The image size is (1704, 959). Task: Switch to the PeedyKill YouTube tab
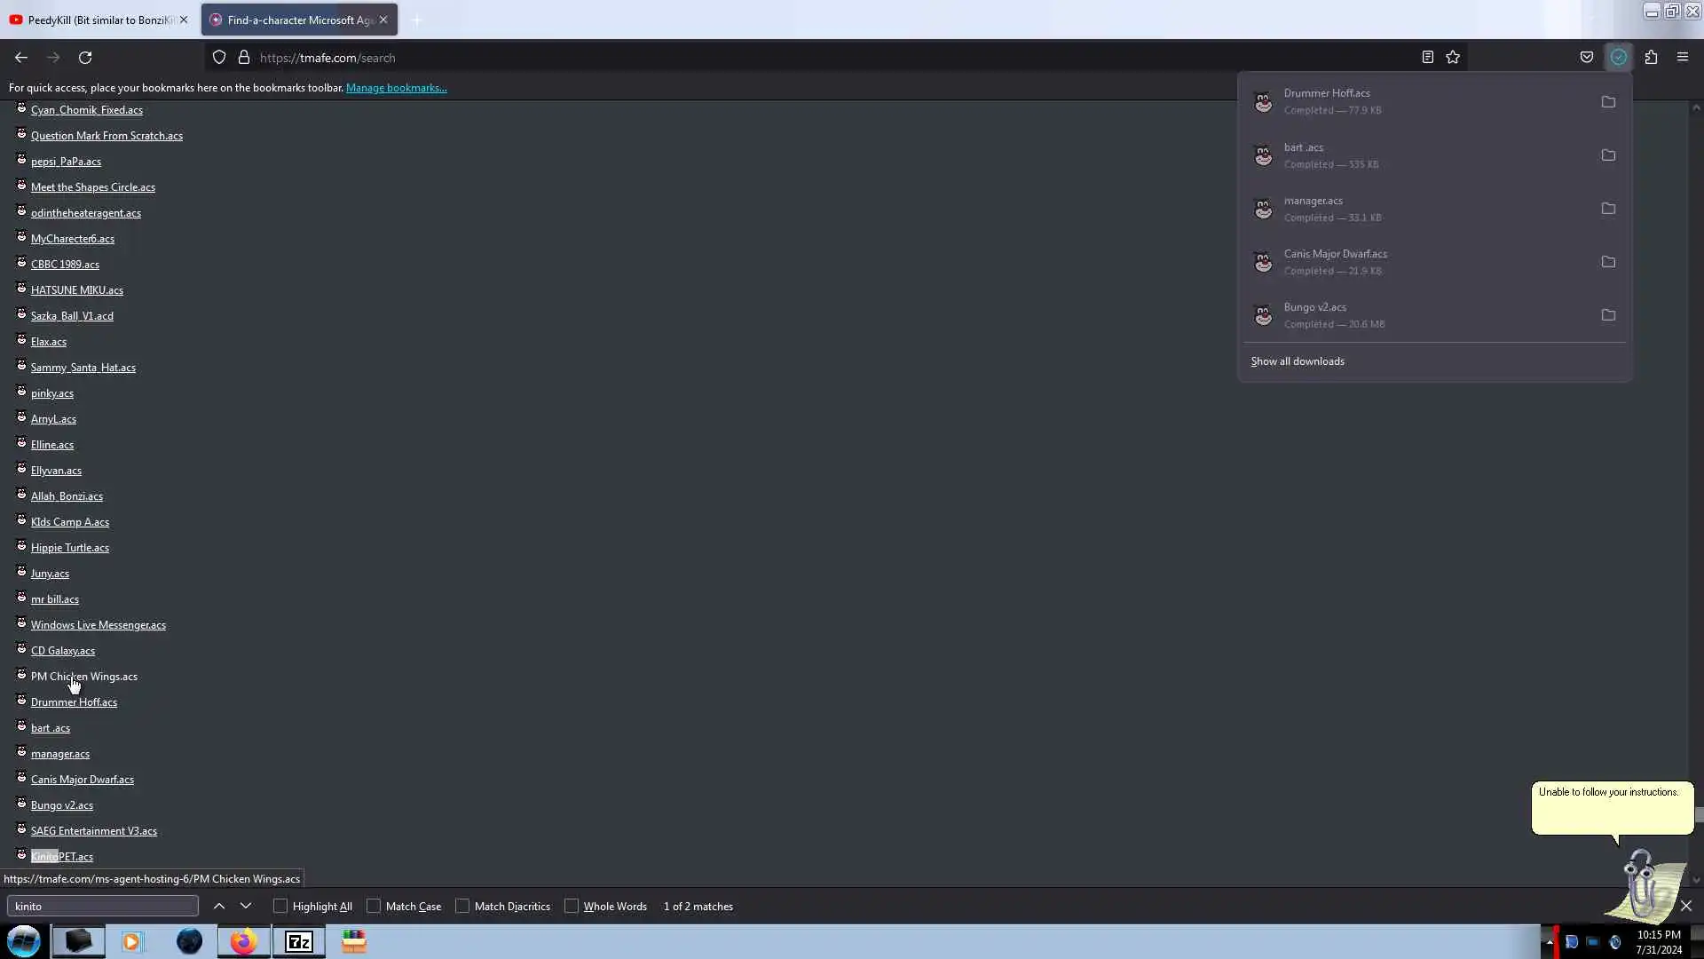coord(93,20)
